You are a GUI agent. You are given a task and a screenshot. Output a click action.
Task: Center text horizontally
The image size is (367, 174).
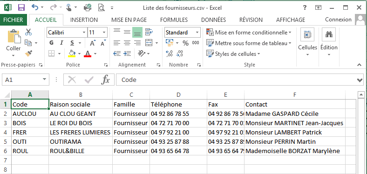[127, 43]
